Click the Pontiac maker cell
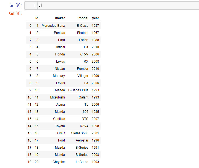The image size is (199, 168). (x=59, y=33)
